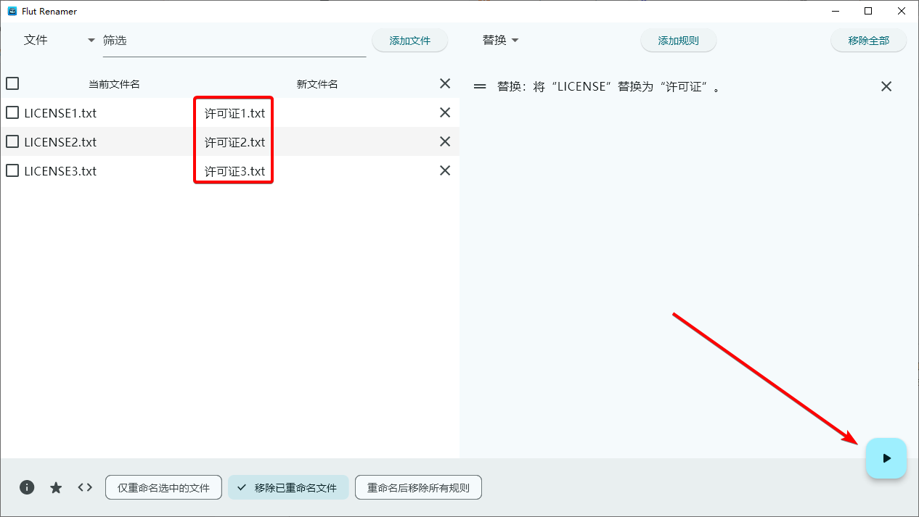Remove LICENSE3.txt using its X icon
The height and width of the screenshot is (517, 919).
[445, 170]
